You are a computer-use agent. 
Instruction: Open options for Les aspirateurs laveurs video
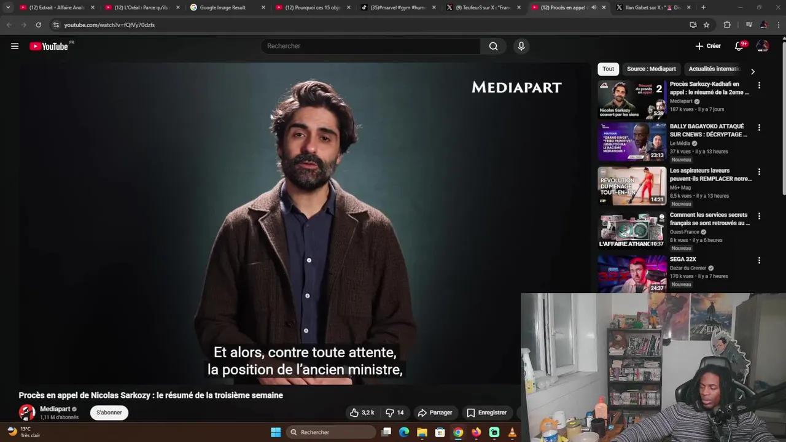[x=759, y=172]
